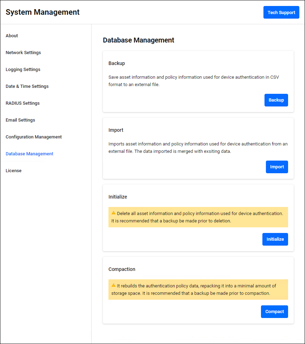The image size is (305, 344).
Task: Click the yellow Initialize warning message
Action: [198, 217]
